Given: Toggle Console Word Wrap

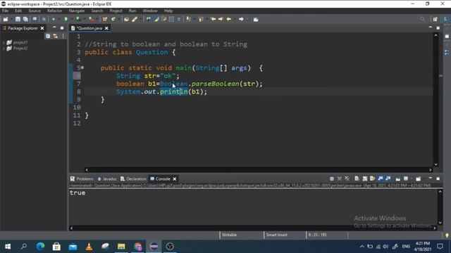Looking at the screenshot, I should pos(373,179).
